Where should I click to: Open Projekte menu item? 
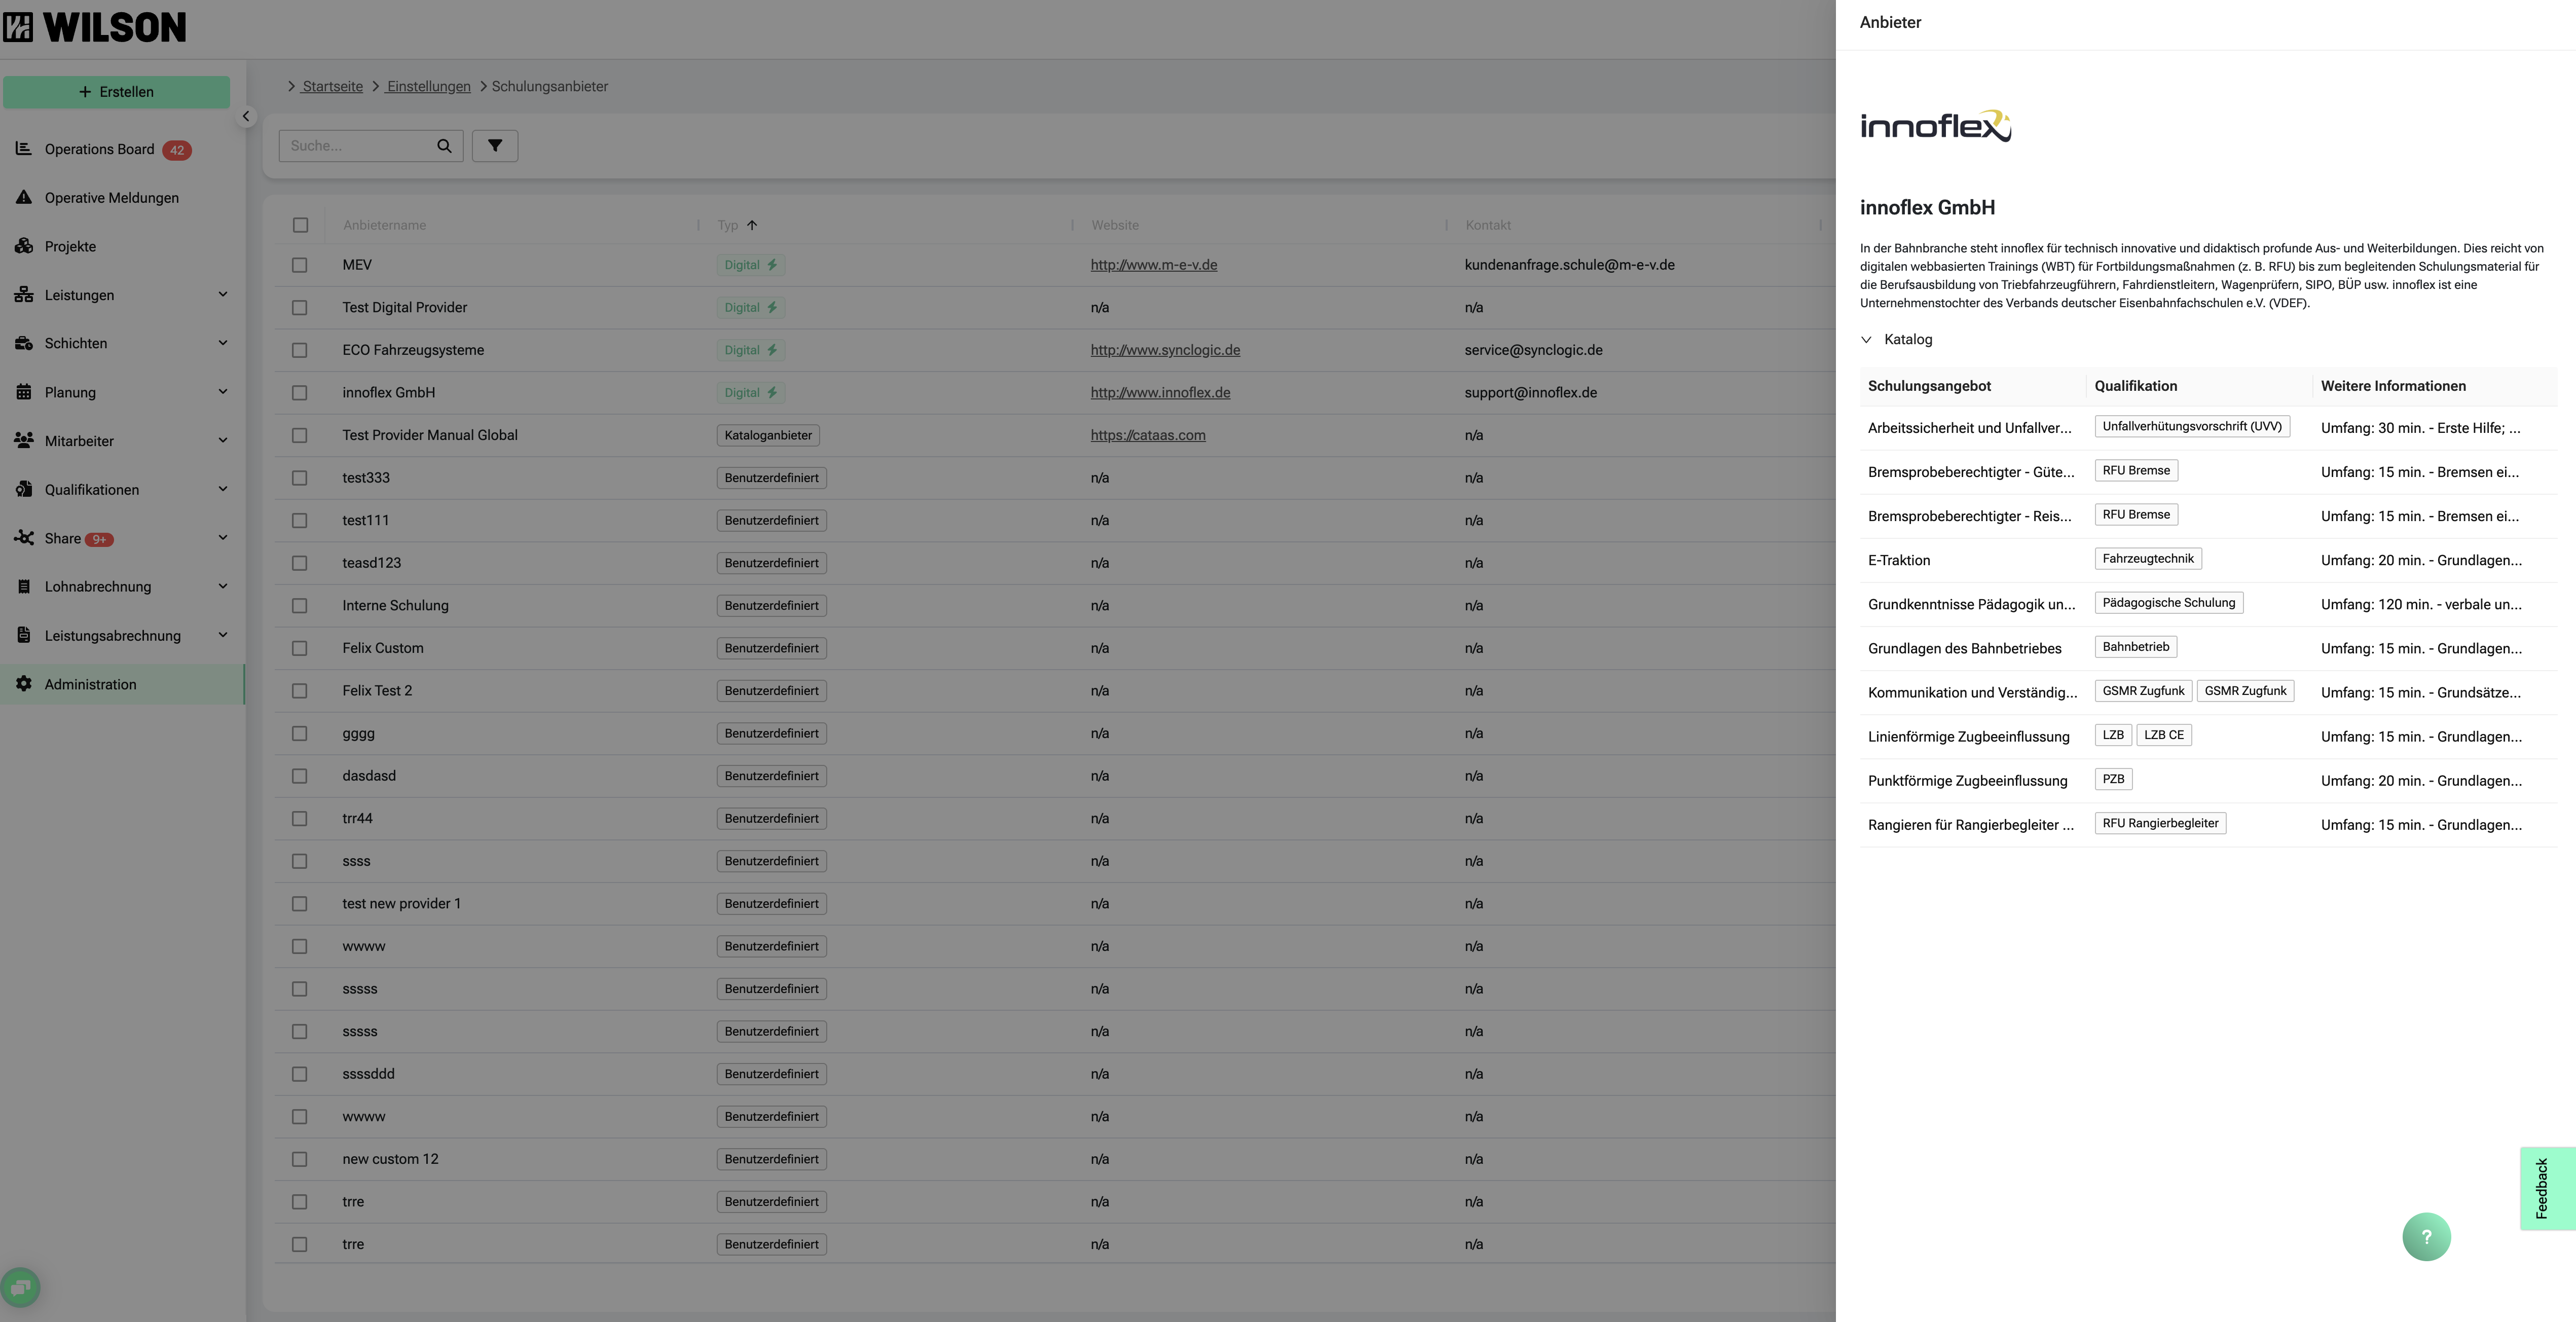point(122,246)
